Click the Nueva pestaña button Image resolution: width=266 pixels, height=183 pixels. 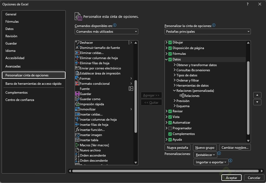[178, 147]
